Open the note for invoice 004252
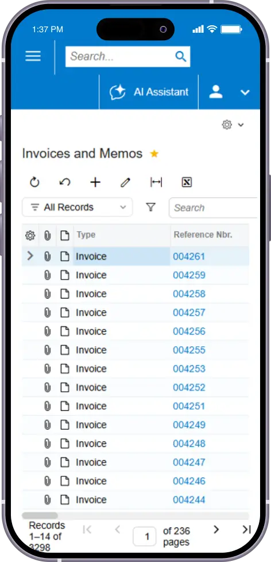This screenshot has height=562, width=271. coord(65,388)
